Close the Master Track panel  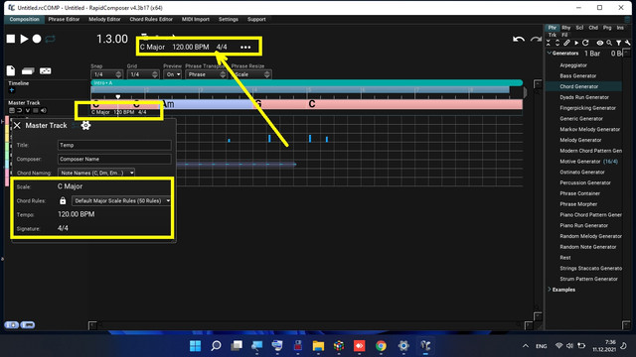pos(17,126)
